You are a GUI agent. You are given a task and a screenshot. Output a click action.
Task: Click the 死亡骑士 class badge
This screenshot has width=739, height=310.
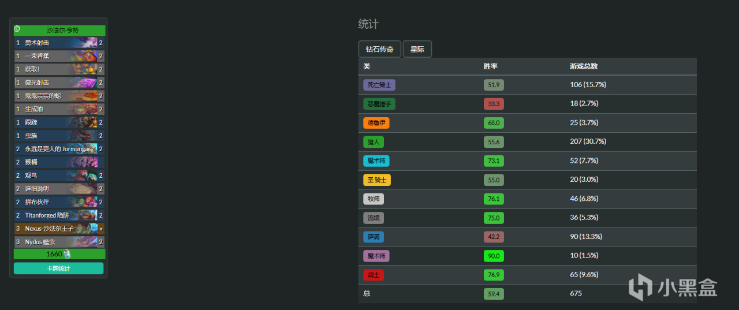[379, 85]
